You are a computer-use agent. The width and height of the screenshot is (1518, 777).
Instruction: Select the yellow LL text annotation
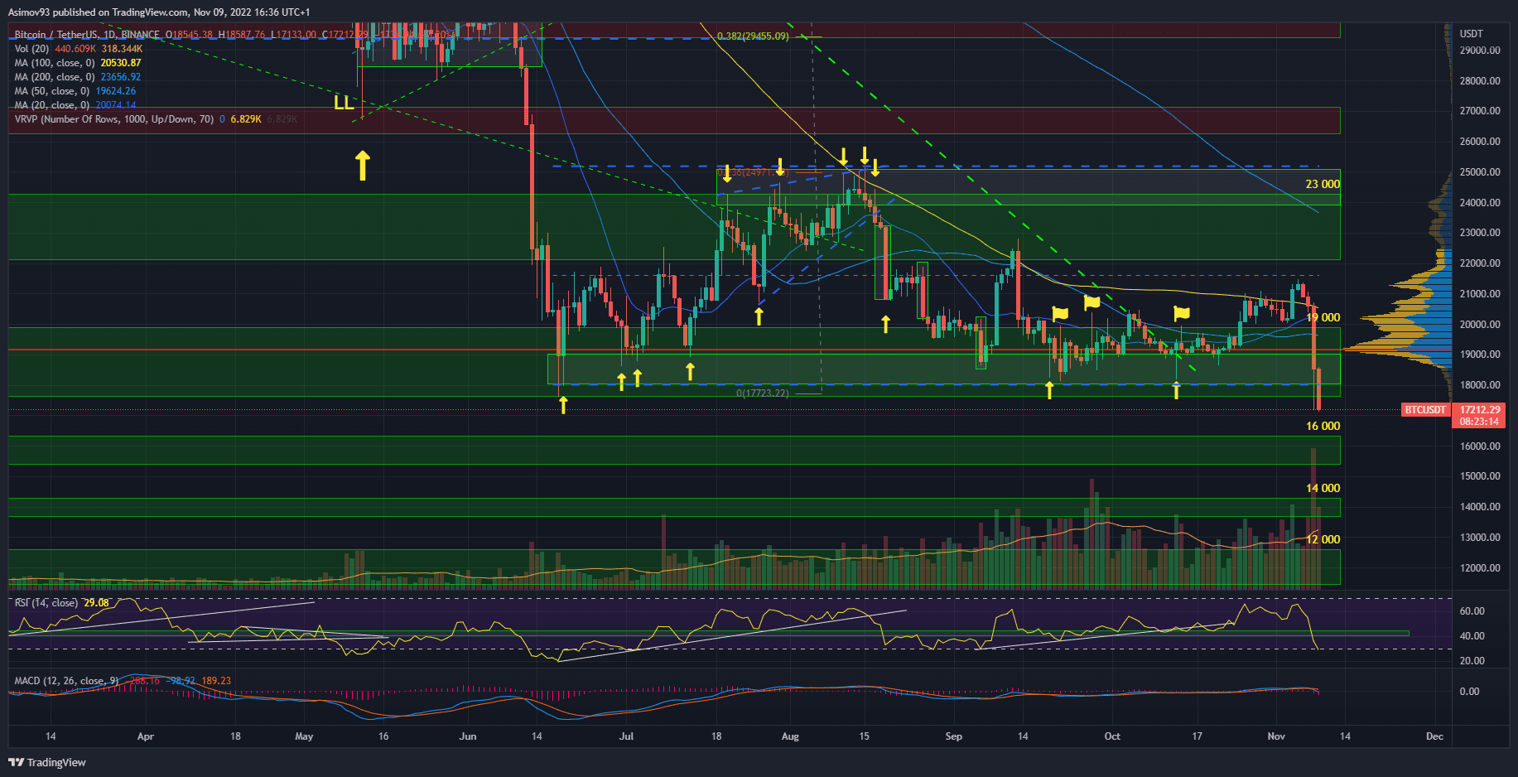(x=344, y=104)
